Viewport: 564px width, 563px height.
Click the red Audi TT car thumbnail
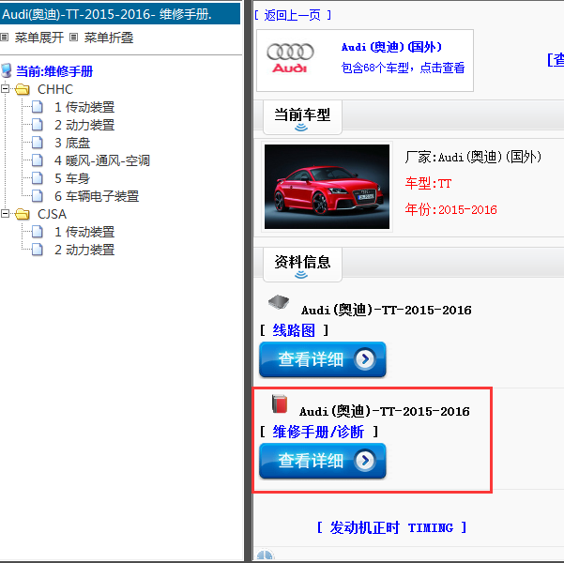pyautogui.click(x=327, y=187)
